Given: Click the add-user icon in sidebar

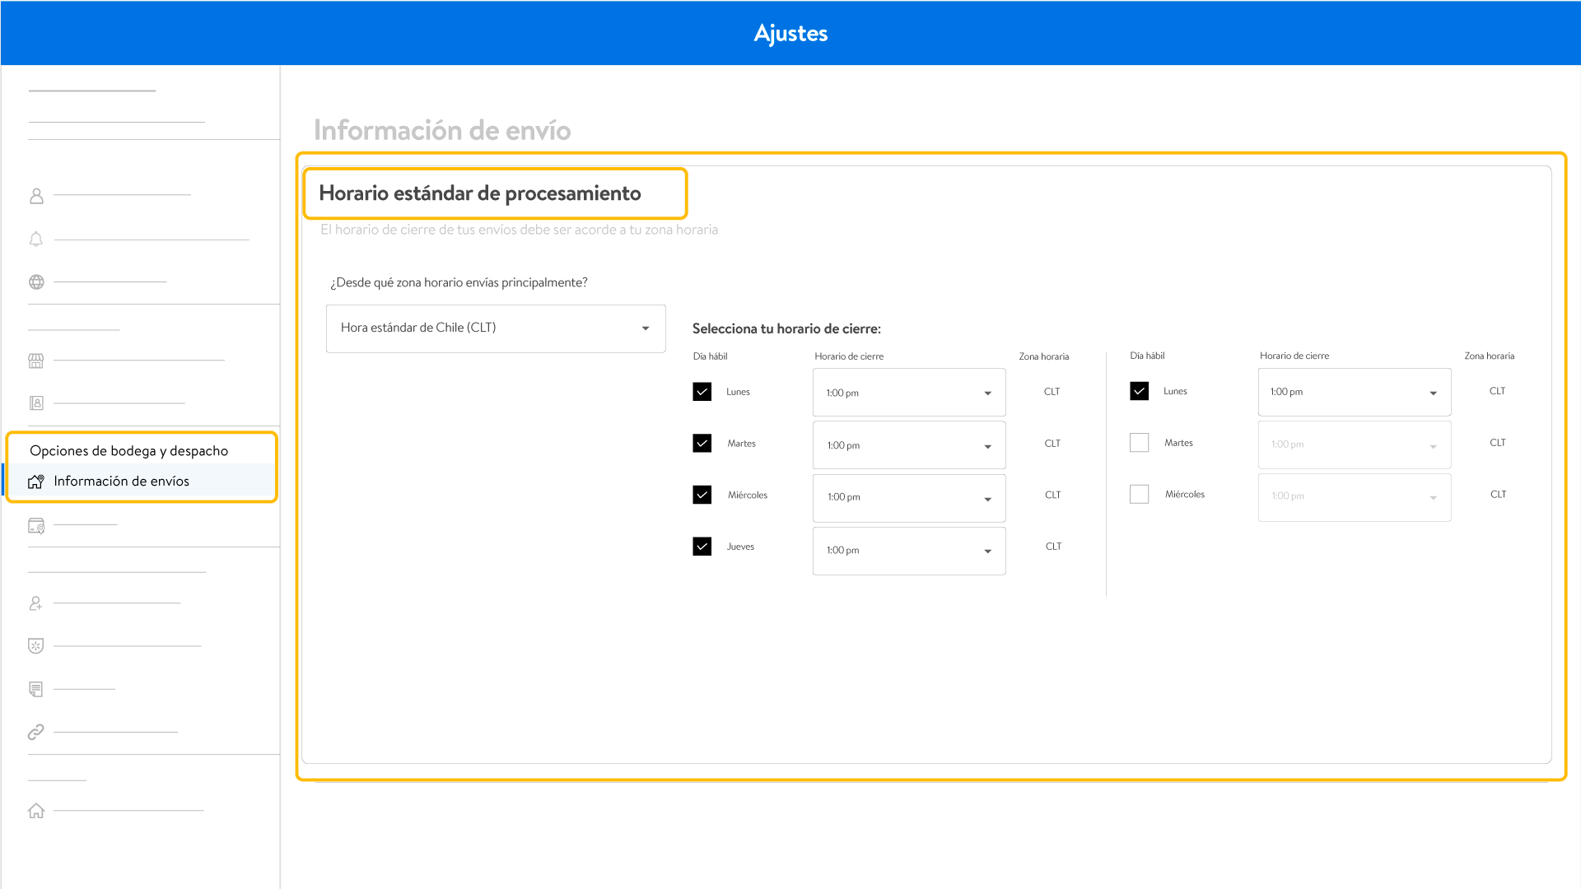Looking at the screenshot, I should coord(36,603).
